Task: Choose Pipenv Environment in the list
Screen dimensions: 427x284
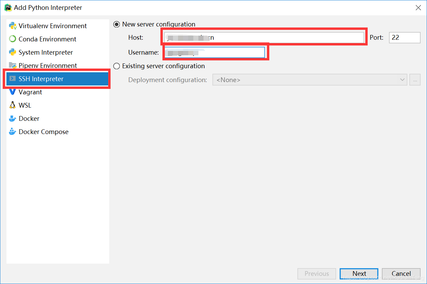Action: point(58,65)
